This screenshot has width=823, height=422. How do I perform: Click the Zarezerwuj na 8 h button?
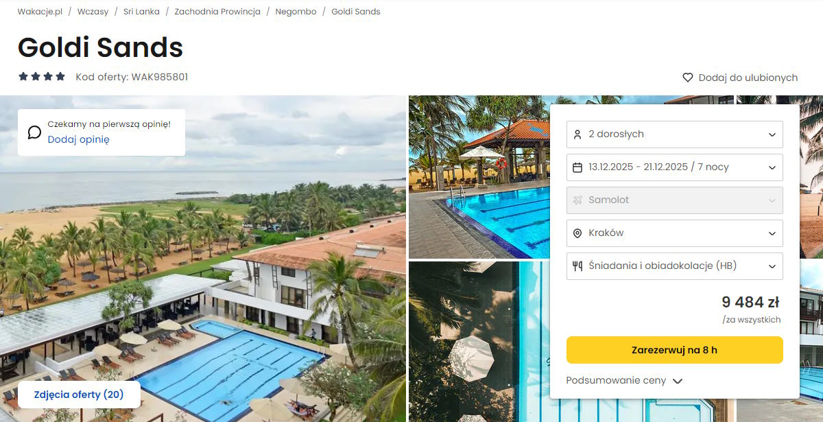point(675,350)
